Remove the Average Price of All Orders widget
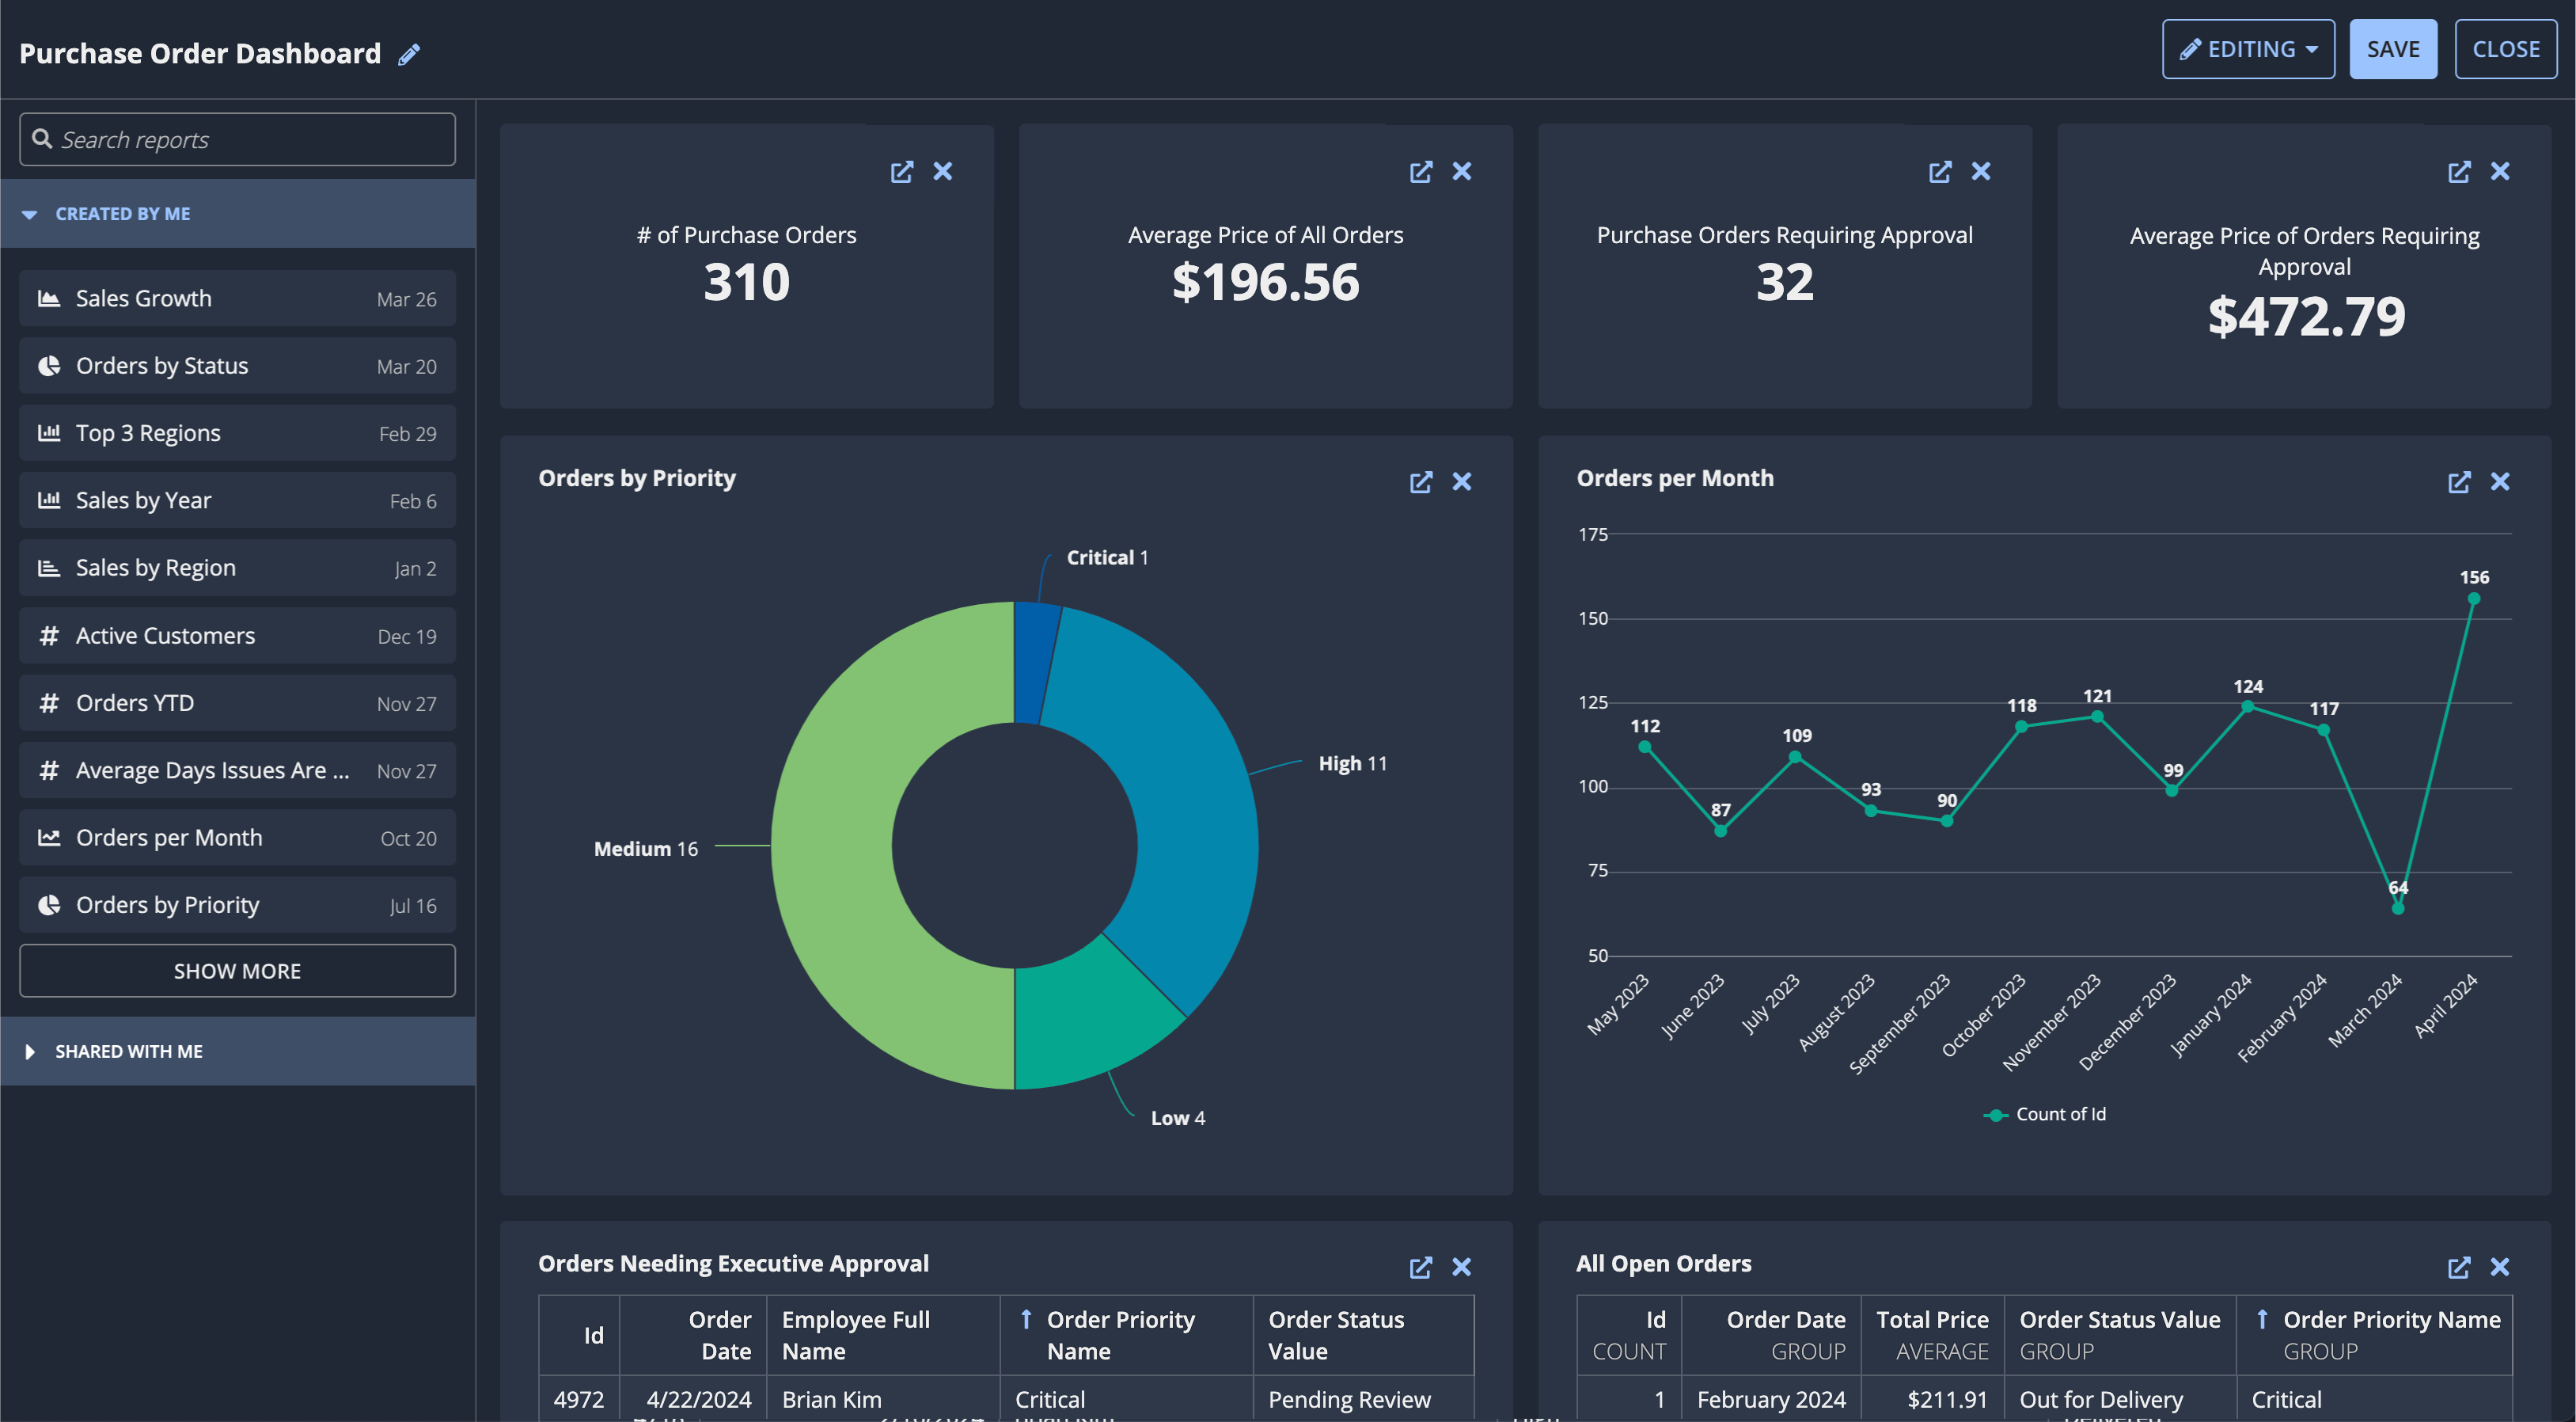This screenshot has height=1422, width=2576. 1461,171
